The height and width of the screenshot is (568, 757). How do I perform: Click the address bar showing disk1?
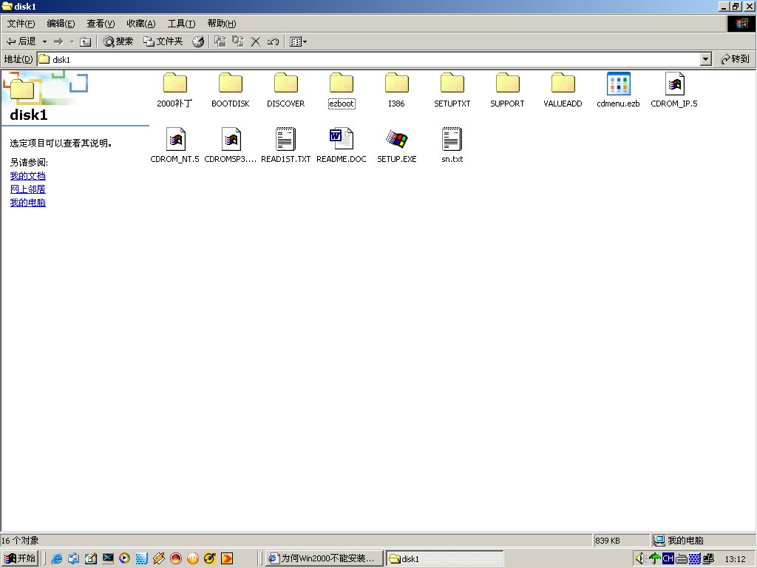369,59
